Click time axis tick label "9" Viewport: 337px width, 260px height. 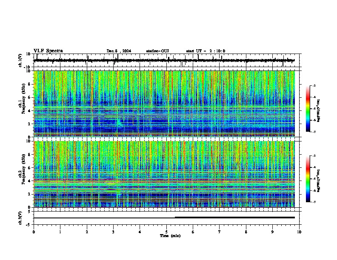272,232
